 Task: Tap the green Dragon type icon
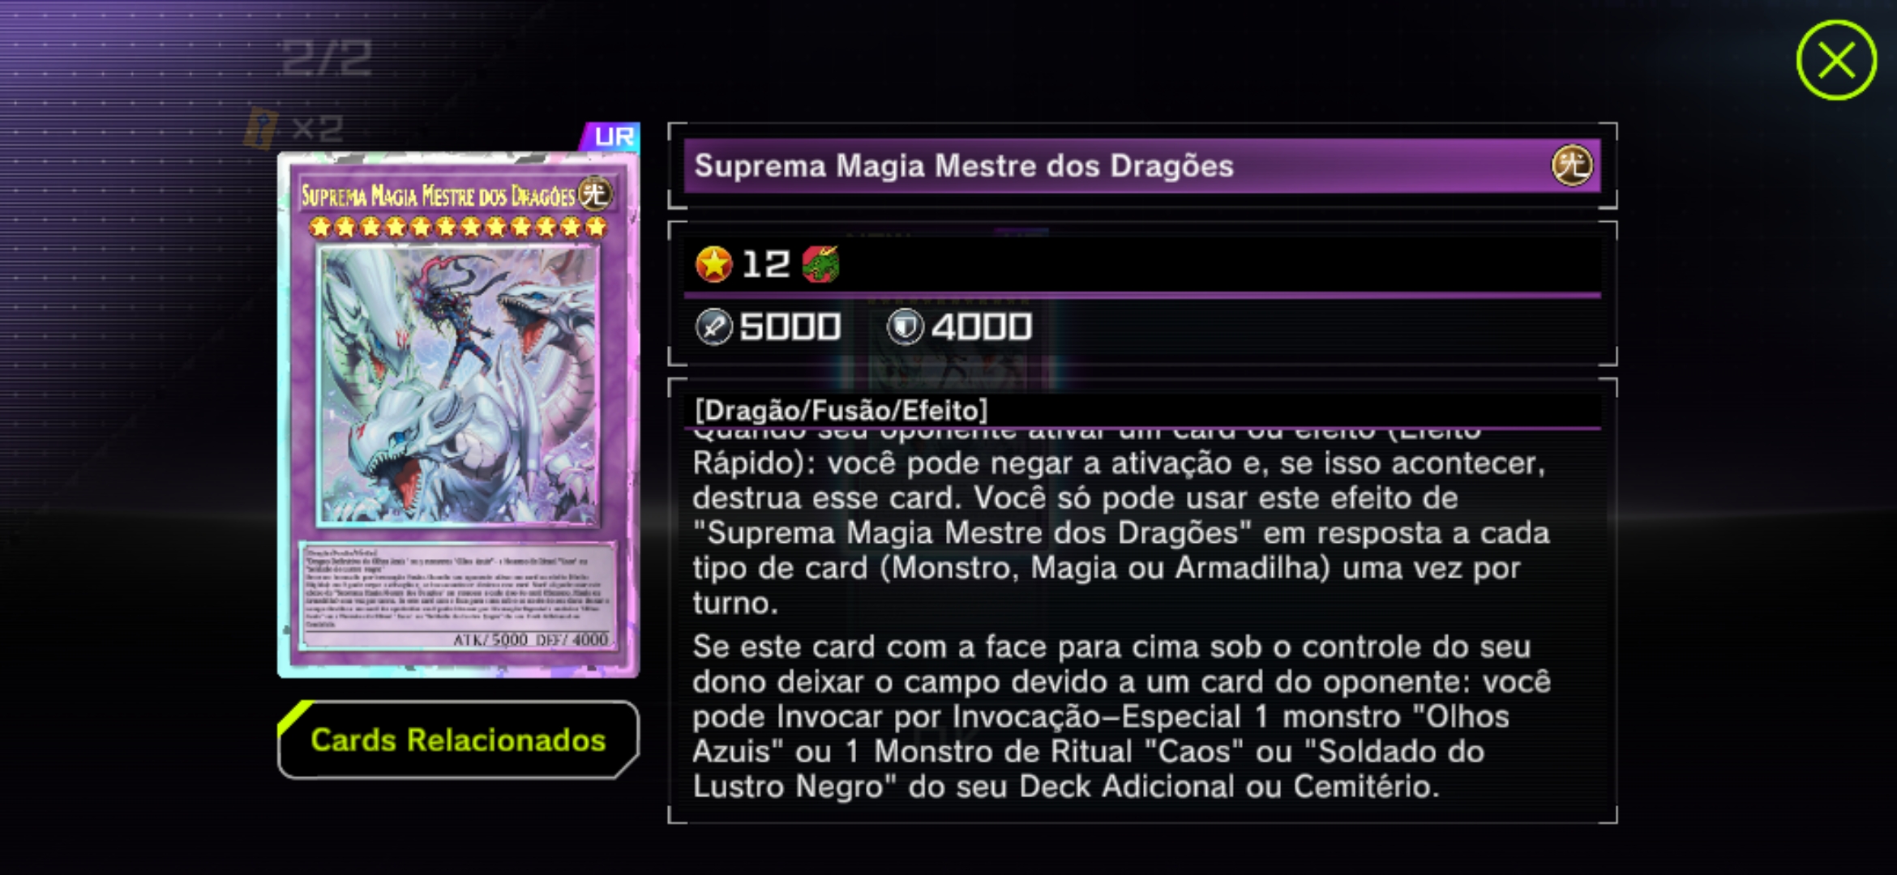[820, 264]
